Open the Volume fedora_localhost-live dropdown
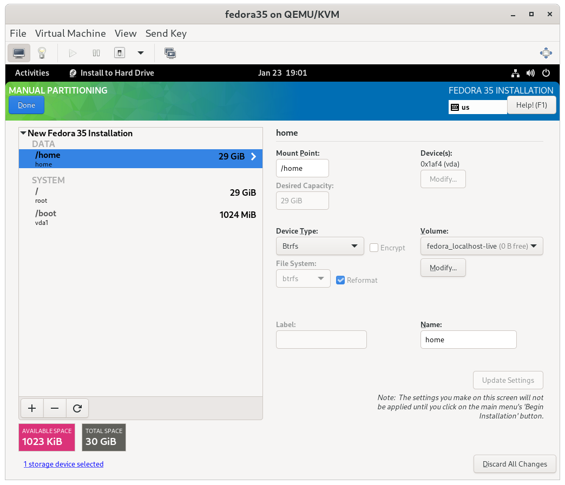This screenshot has height=485, width=565. coord(482,246)
